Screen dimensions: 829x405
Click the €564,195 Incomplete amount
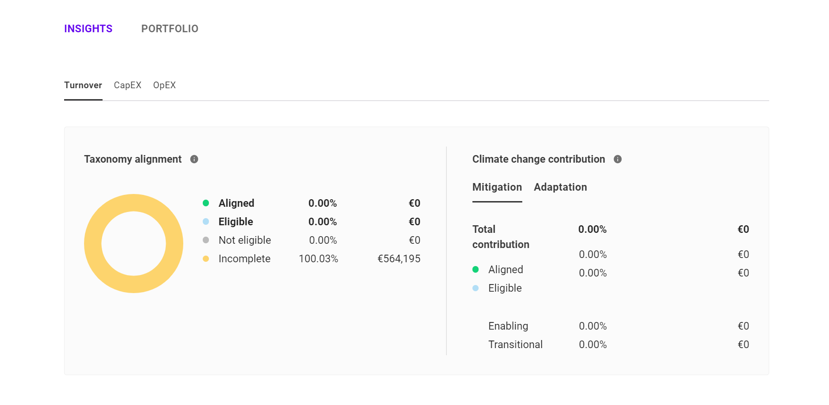click(x=398, y=259)
